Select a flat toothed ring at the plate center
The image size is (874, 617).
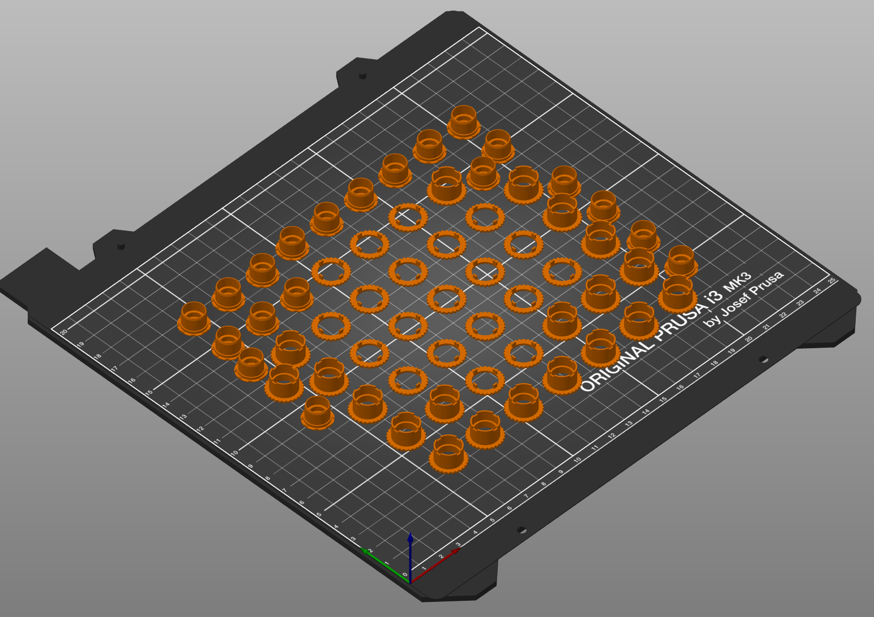486,271
